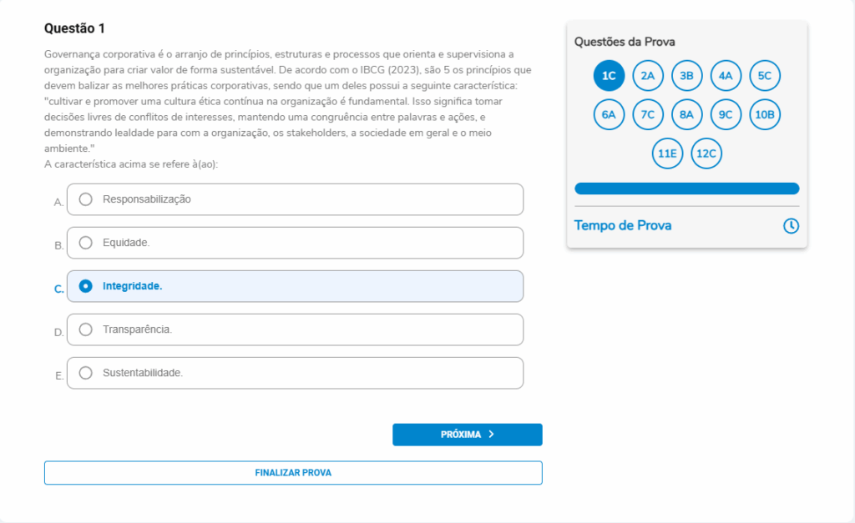This screenshot has width=855, height=523.
Task: Select question 10B in the navigator
Action: coord(765,115)
